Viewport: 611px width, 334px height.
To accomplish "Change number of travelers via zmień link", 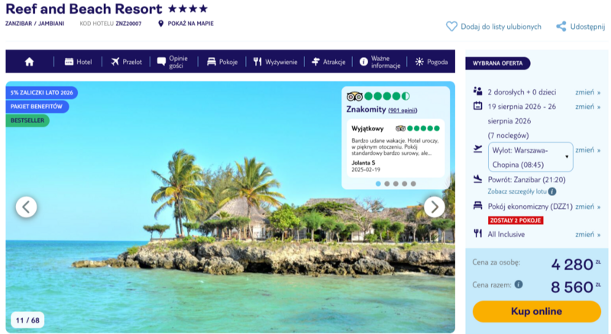I will point(587,92).
